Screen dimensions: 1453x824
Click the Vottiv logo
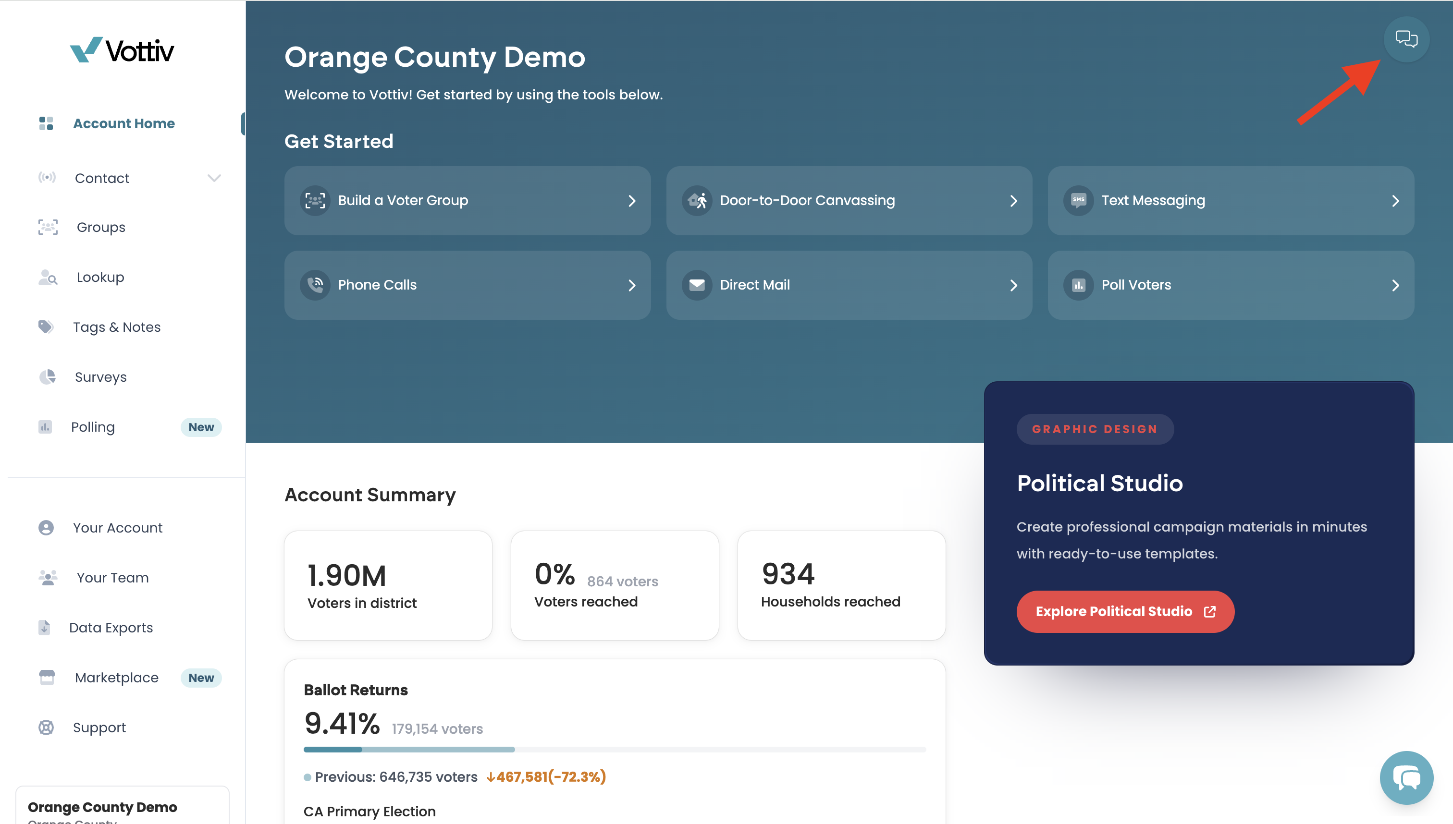[x=122, y=50]
